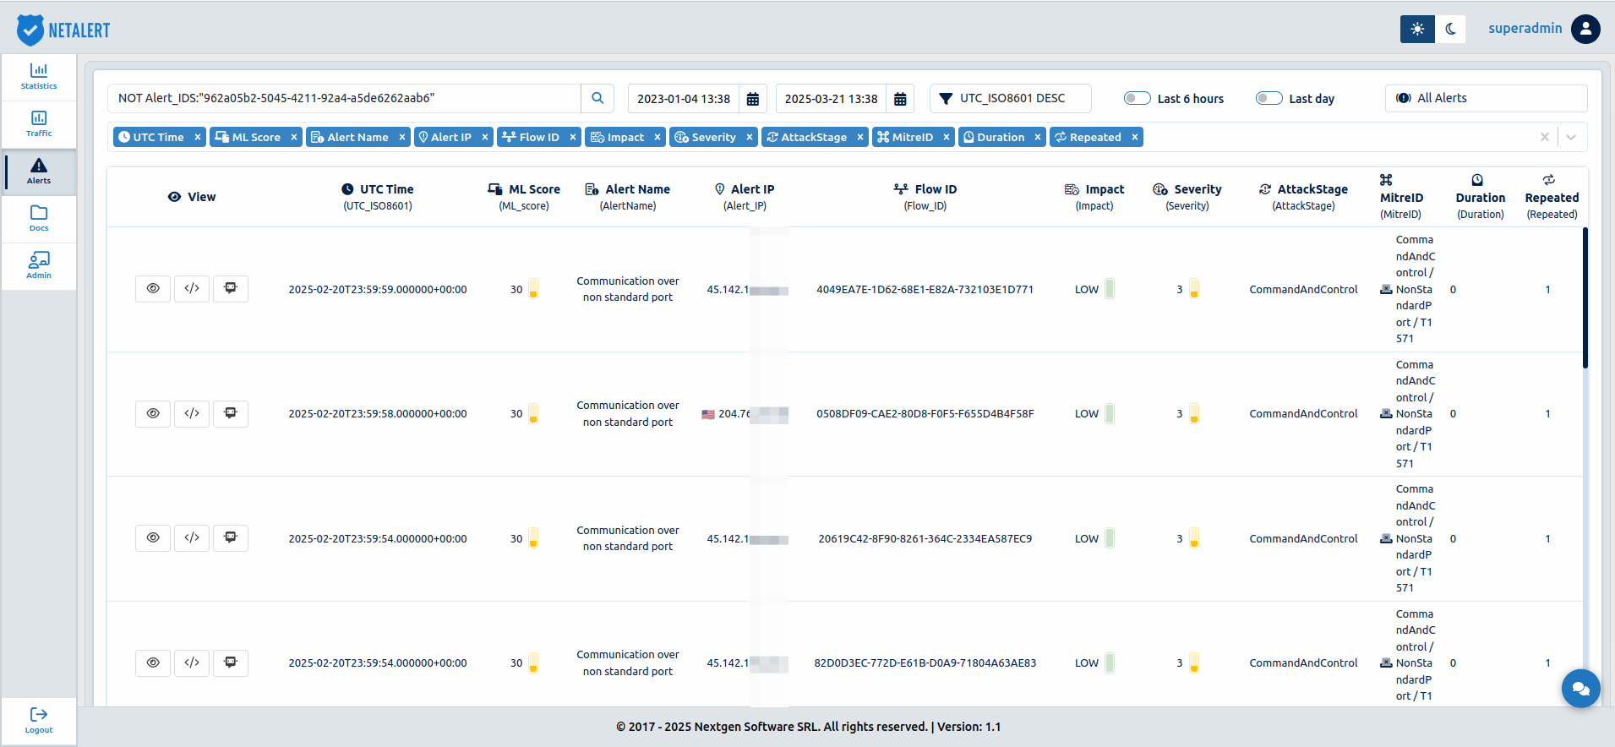Open the superadmin user avatar
The height and width of the screenshot is (747, 1615).
[1585, 29]
